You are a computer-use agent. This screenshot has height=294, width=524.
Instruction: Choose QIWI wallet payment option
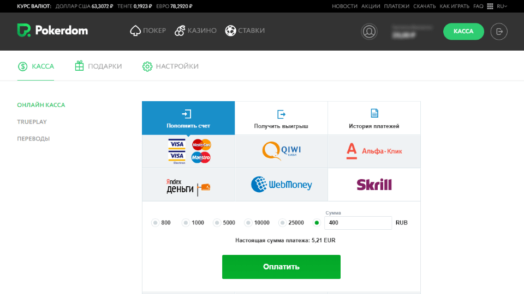tap(281, 151)
